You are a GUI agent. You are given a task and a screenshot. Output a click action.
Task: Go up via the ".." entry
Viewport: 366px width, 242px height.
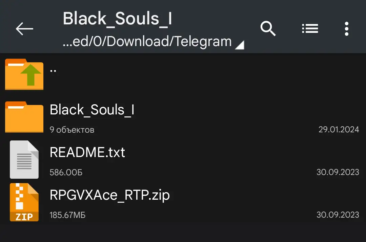pyautogui.click(x=53, y=70)
